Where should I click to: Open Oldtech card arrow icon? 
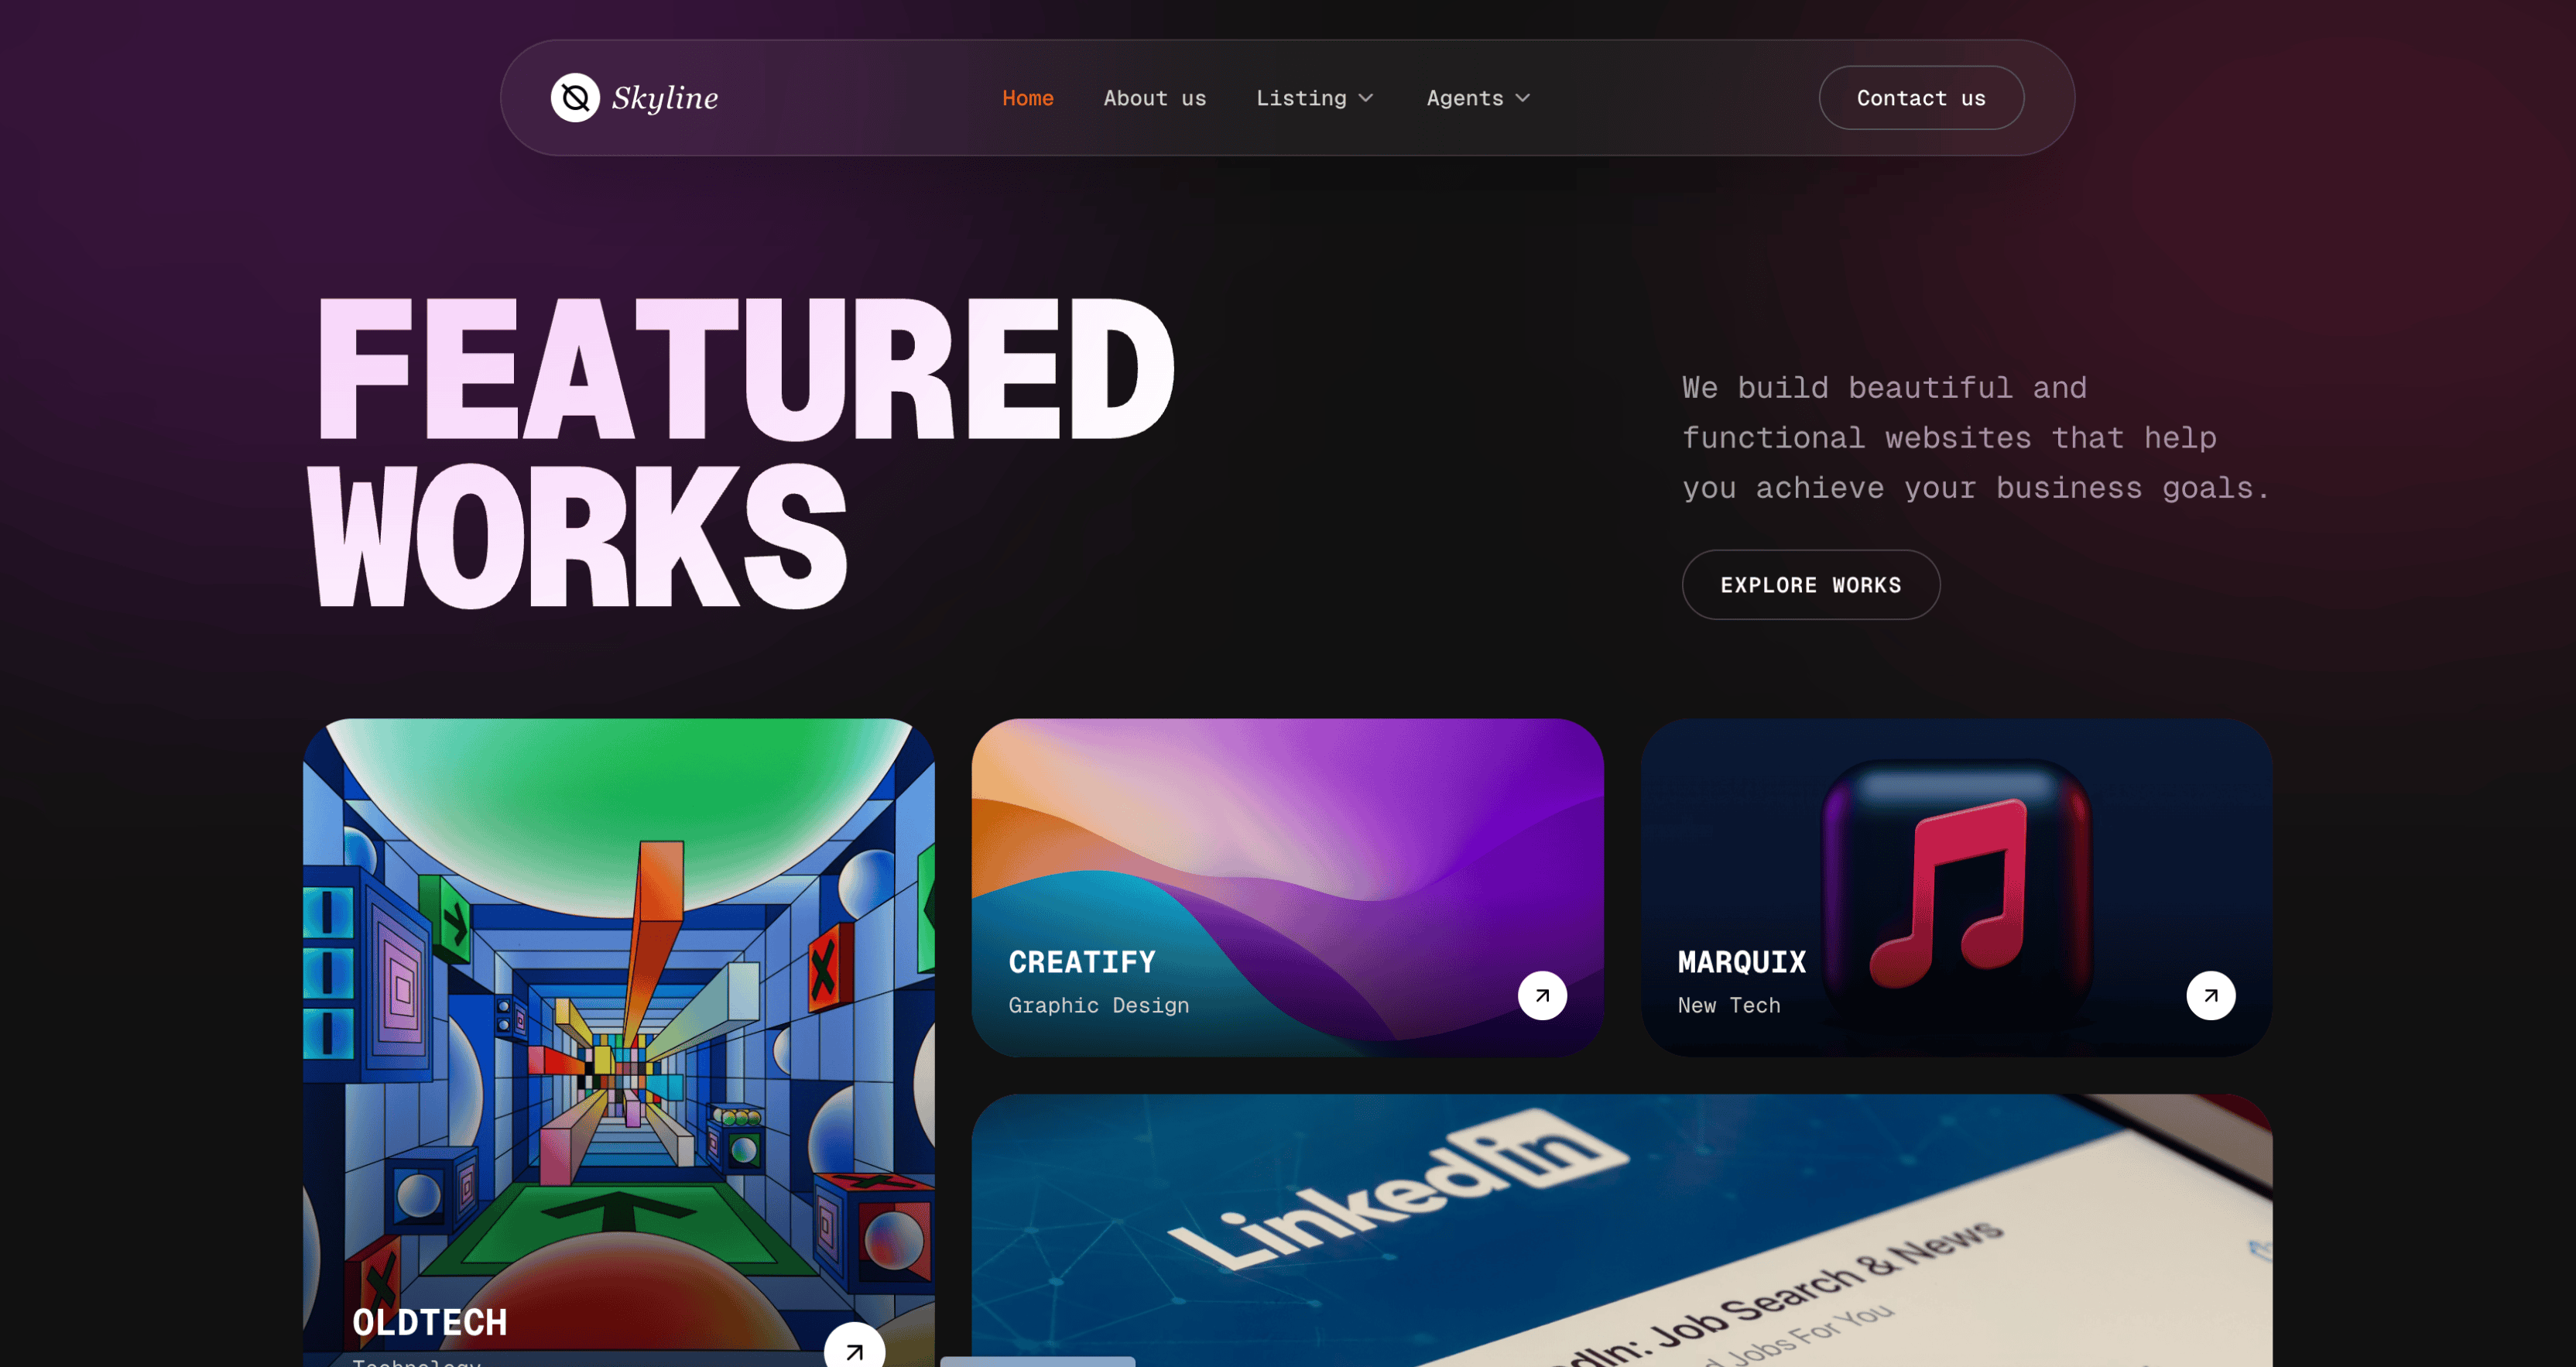point(854,1346)
